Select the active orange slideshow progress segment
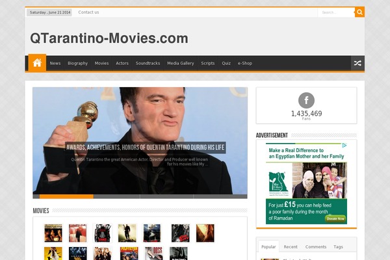This screenshot has height=260, width=390. click(x=66, y=196)
